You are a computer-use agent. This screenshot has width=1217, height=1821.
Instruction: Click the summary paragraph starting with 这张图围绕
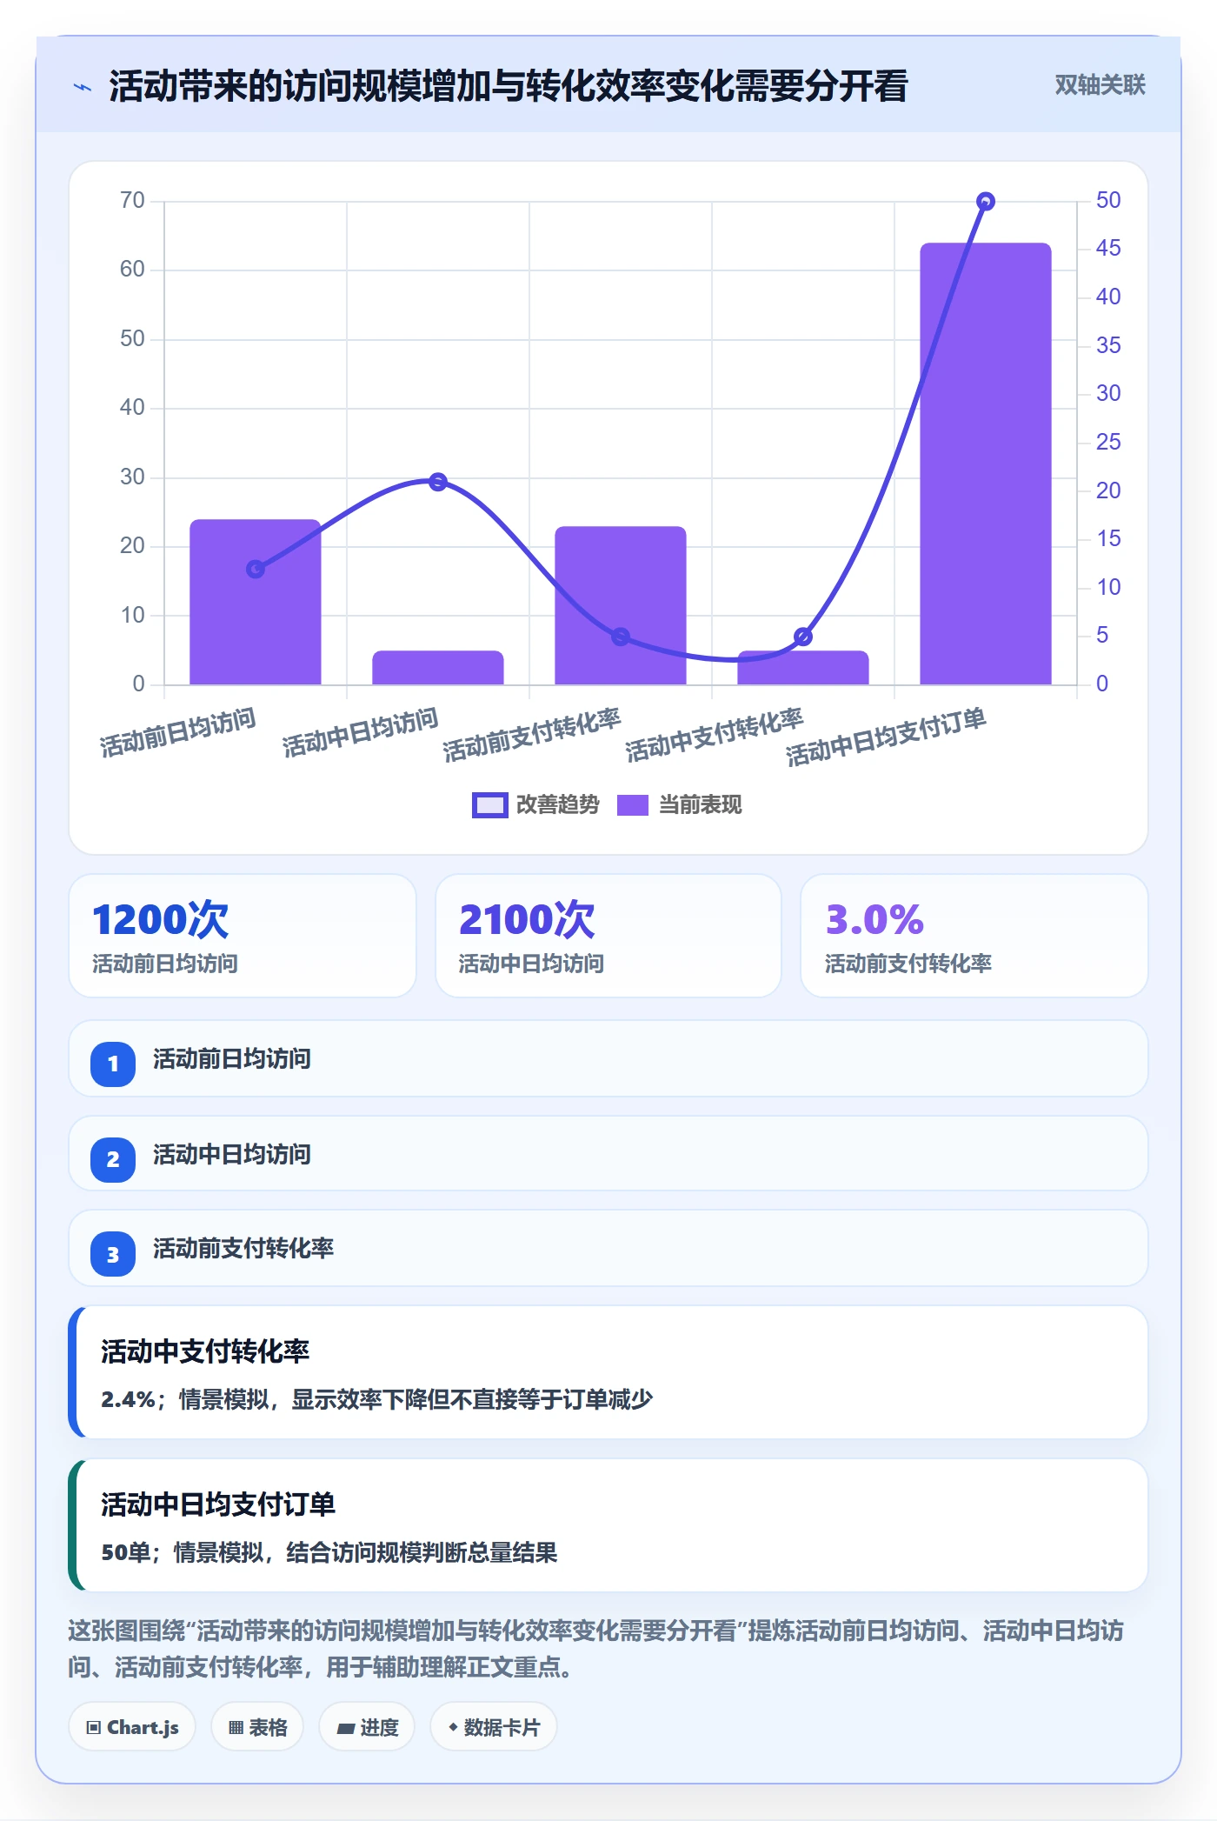pos(596,1649)
